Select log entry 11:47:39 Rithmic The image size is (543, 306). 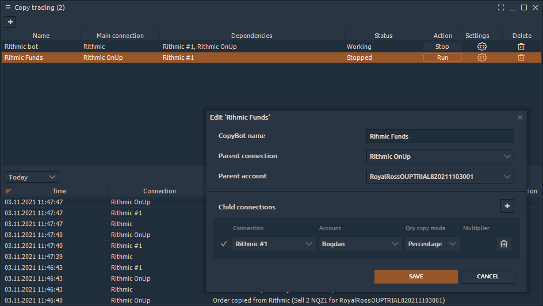tap(104, 257)
